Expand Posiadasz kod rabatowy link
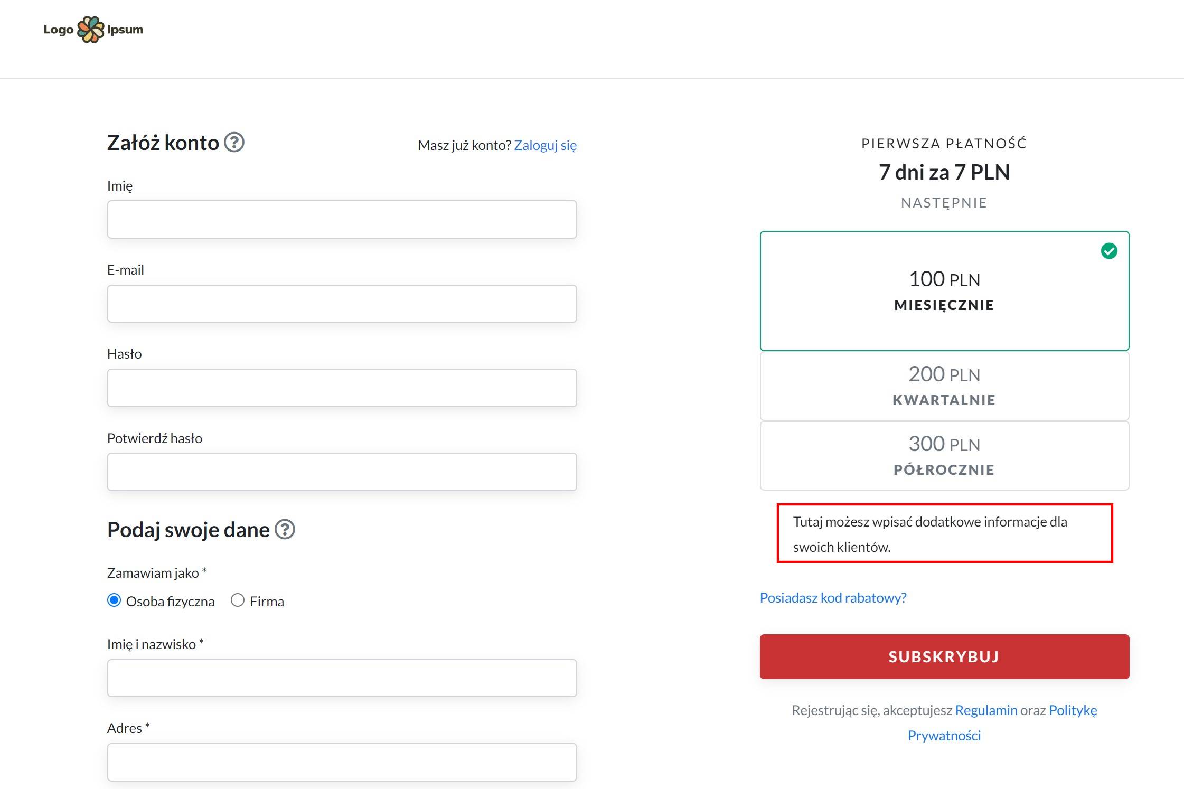 [x=833, y=598]
